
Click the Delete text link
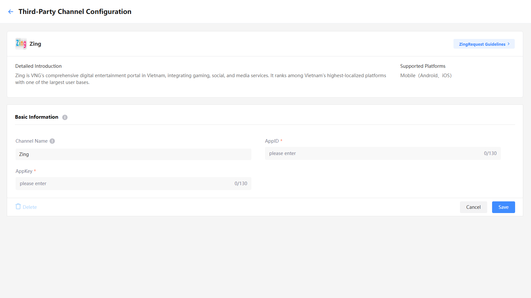pyautogui.click(x=30, y=207)
